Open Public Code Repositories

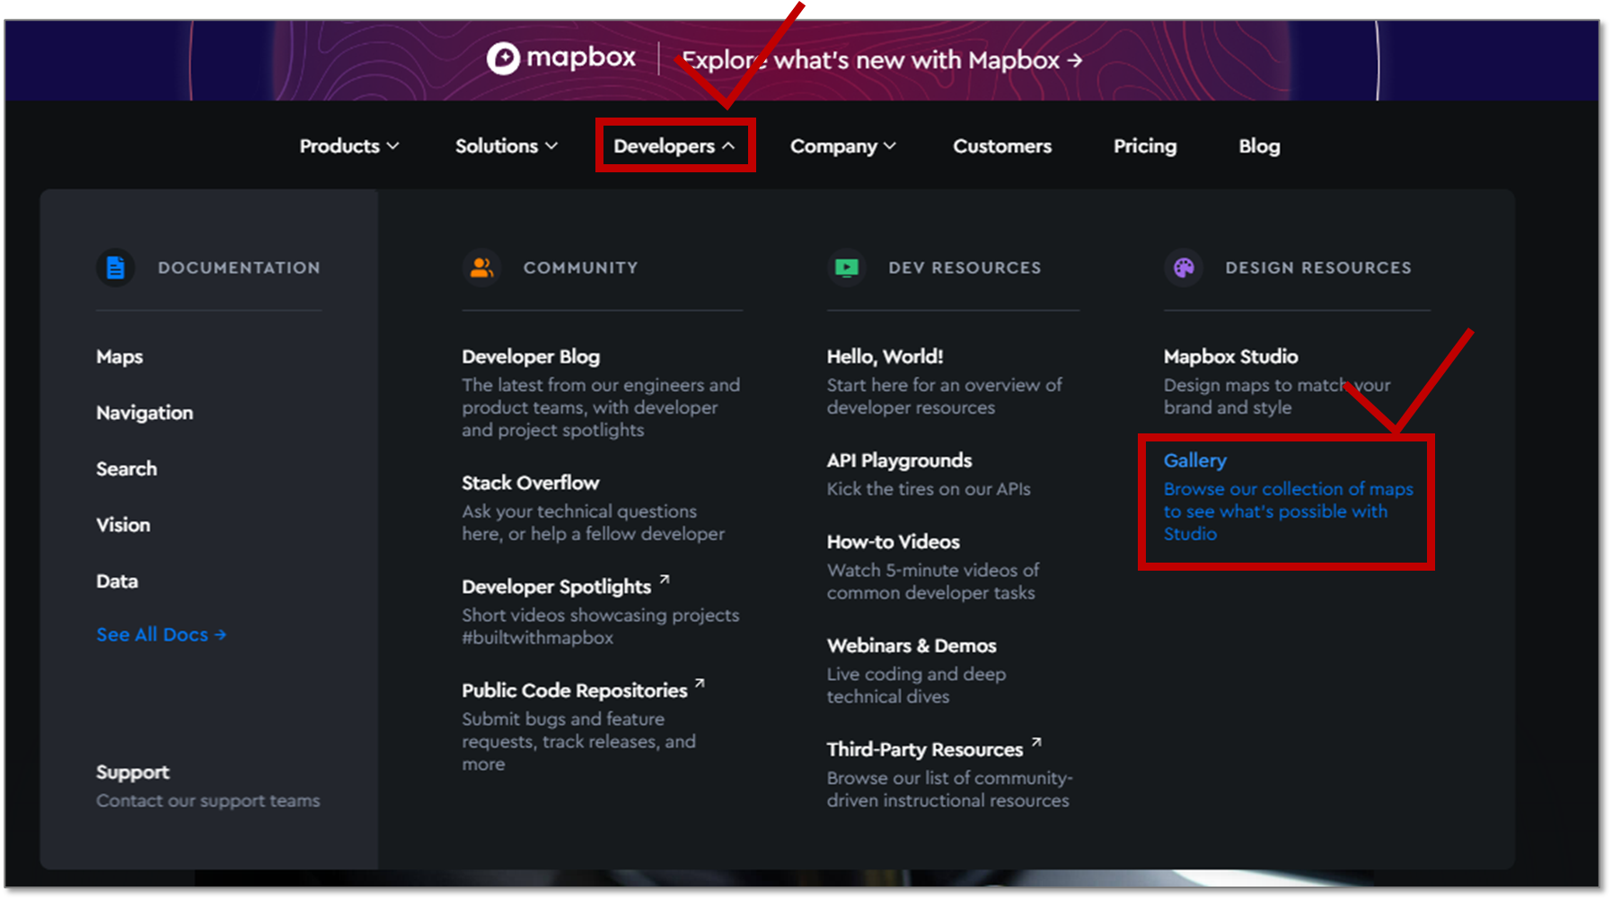click(575, 690)
